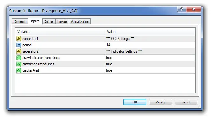The width and height of the screenshot is (211, 119).
Task: Select the period variable name
Action: pyautogui.click(x=27, y=45)
